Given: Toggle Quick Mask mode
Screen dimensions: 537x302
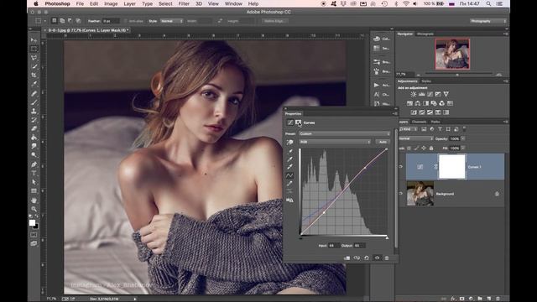Looking at the screenshot, I should pyautogui.click(x=34, y=235).
